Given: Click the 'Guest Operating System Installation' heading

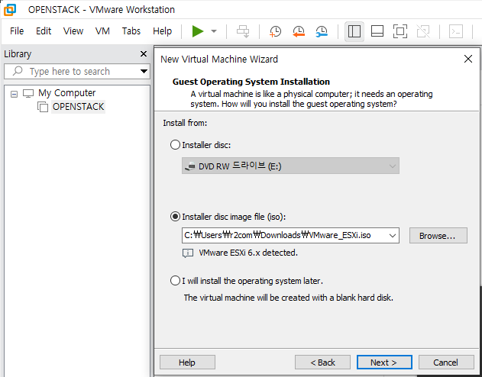Looking at the screenshot, I should 251,82.
